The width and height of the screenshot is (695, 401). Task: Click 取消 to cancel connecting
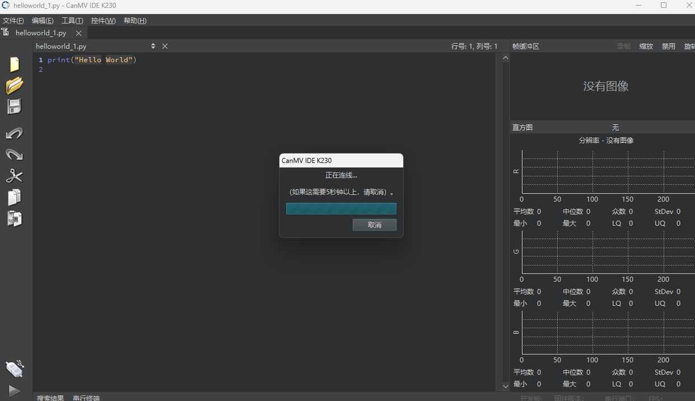pos(374,225)
